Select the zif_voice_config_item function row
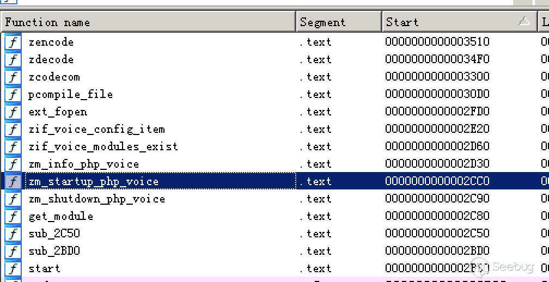This screenshot has height=282, width=549. coord(96,129)
